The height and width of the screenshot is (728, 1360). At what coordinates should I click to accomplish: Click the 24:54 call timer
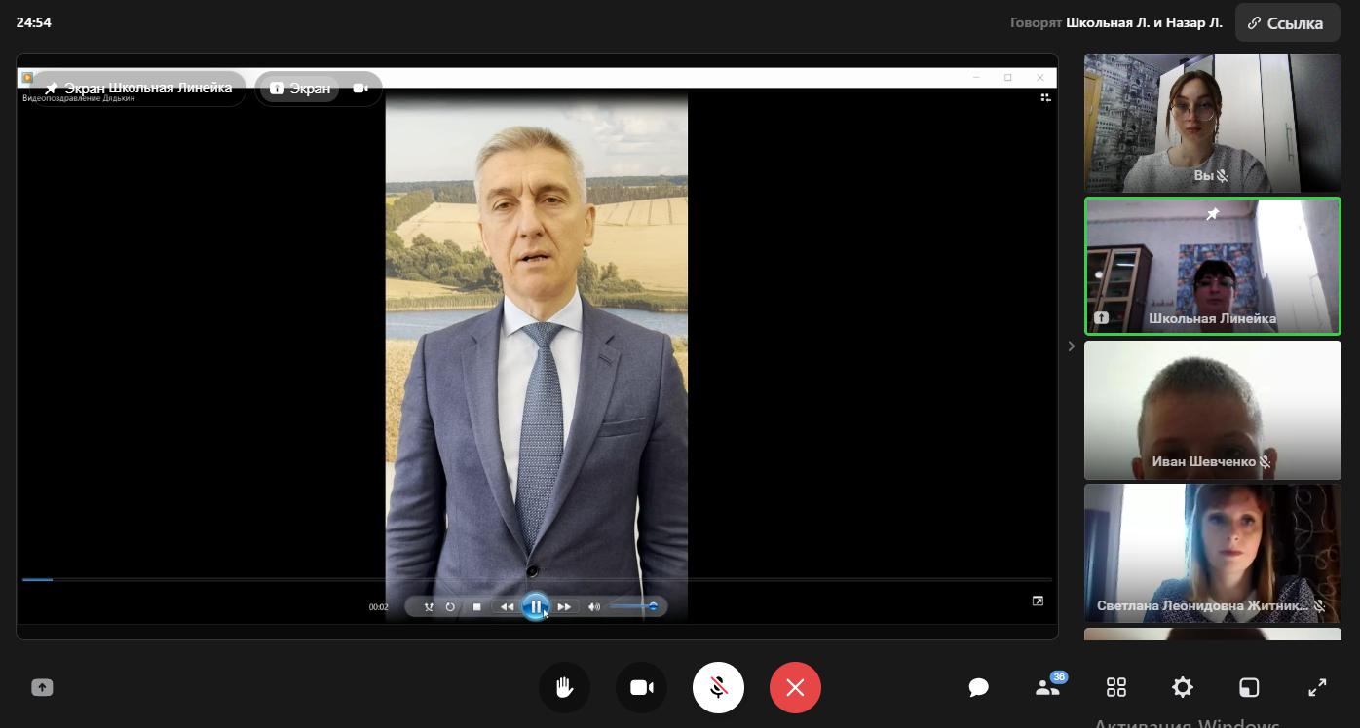pyautogui.click(x=34, y=22)
